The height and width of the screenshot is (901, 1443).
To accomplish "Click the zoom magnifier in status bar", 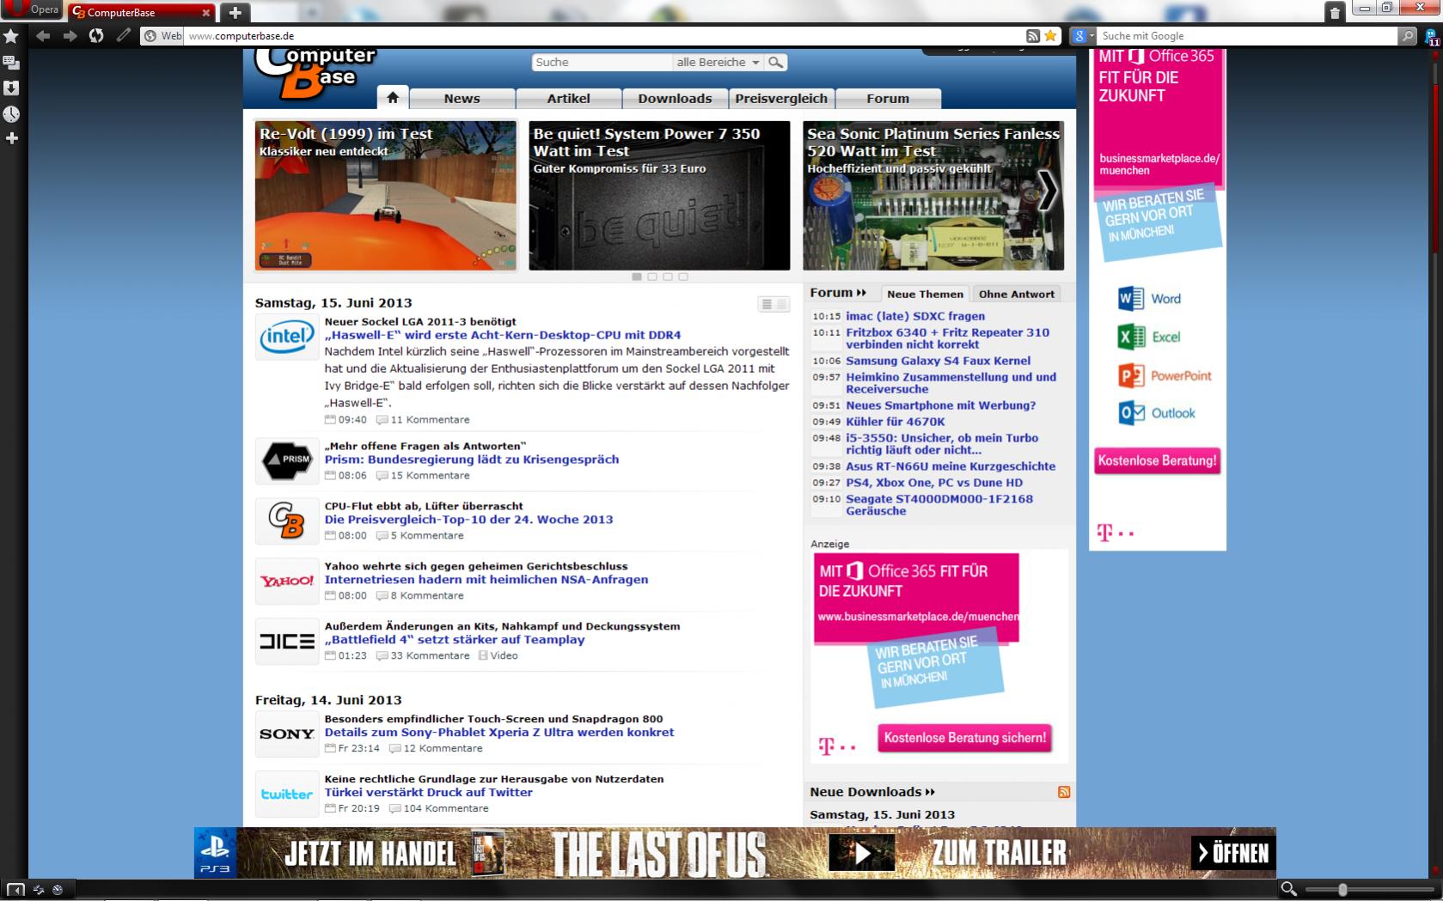I will pyautogui.click(x=1288, y=889).
